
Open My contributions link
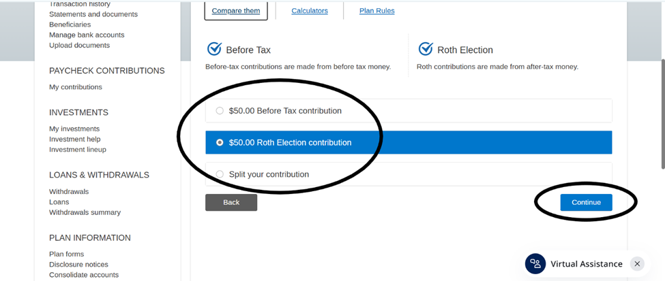(76, 87)
